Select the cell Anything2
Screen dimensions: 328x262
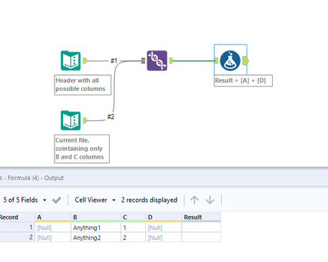click(96, 237)
